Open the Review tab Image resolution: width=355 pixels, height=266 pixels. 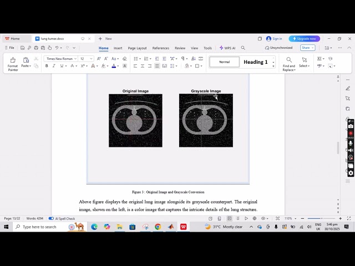click(x=180, y=48)
